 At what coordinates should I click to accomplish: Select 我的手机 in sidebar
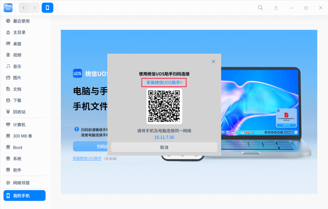click(25, 196)
